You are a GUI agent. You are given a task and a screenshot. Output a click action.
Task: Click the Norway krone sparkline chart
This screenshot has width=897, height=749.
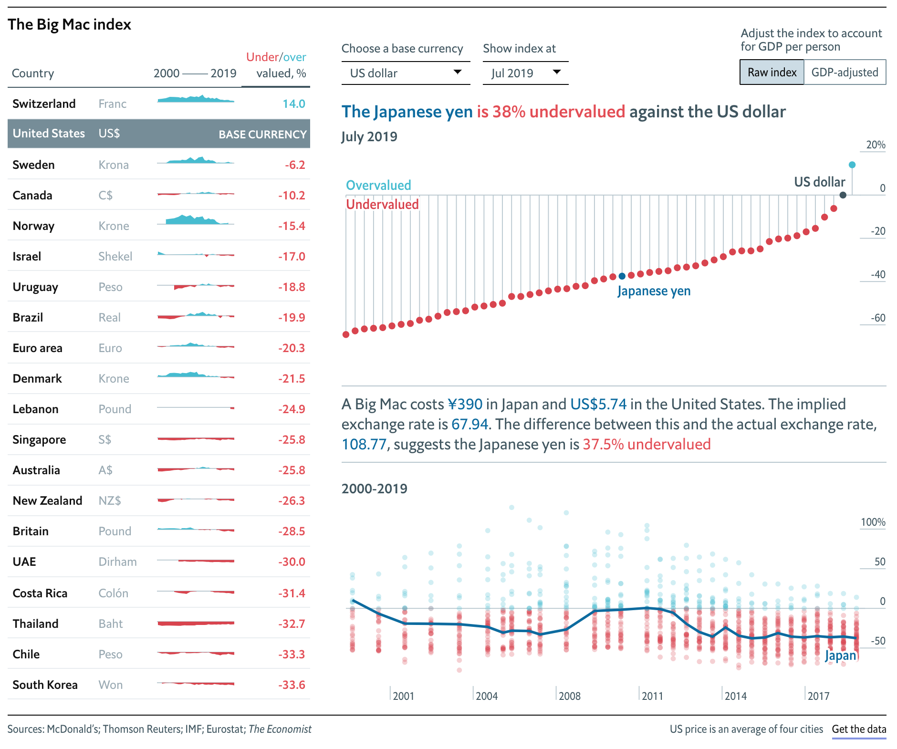coord(196,220)
